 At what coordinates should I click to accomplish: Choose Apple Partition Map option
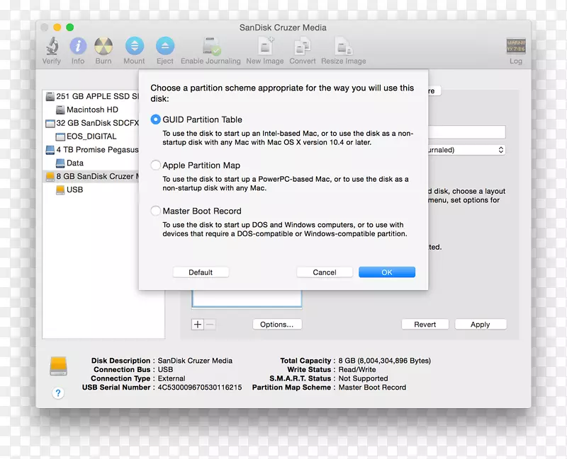click(155, 165)
